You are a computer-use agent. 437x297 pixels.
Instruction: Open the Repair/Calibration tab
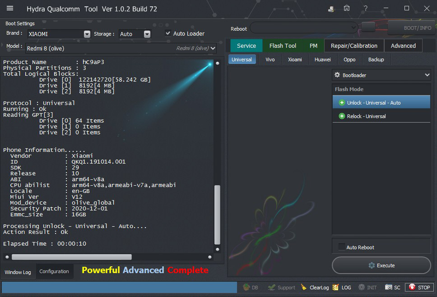pyautogui.click(x=354, y=46)
